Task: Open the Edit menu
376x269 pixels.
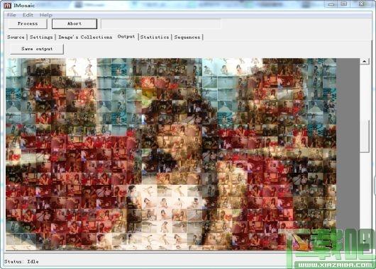Action: pos(28,15)
